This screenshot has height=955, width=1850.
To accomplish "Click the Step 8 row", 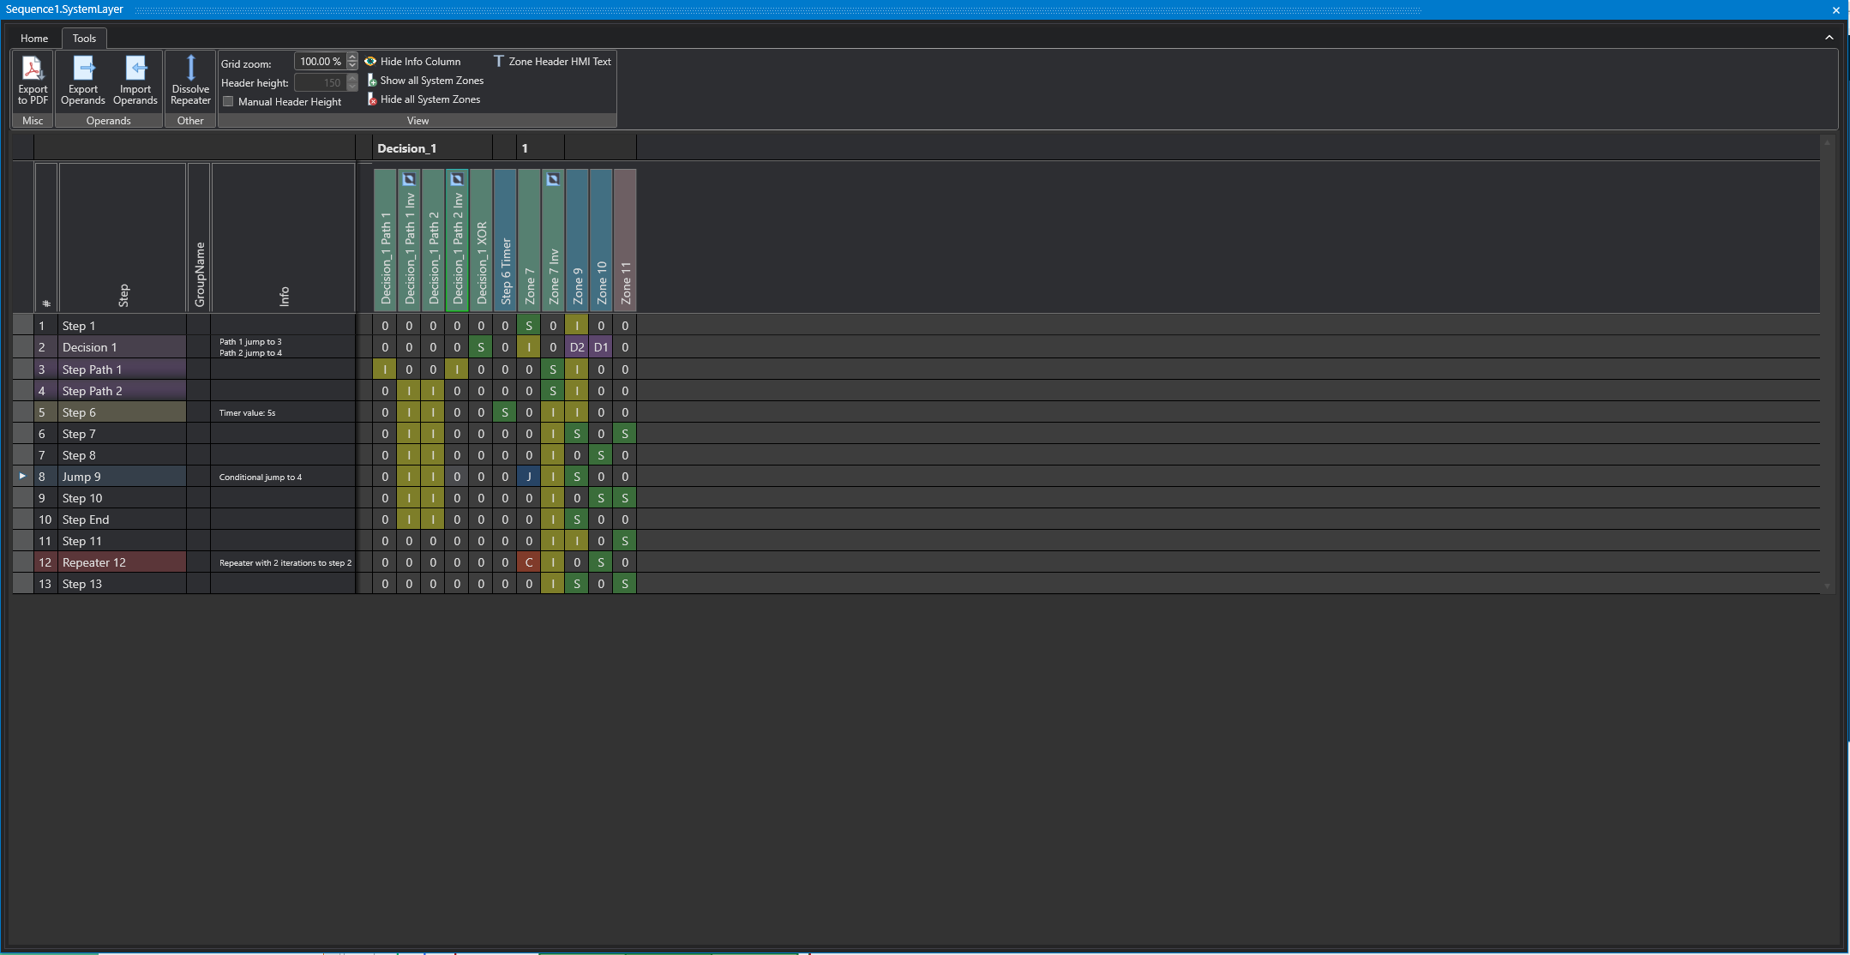I will [x=122, y=455].
